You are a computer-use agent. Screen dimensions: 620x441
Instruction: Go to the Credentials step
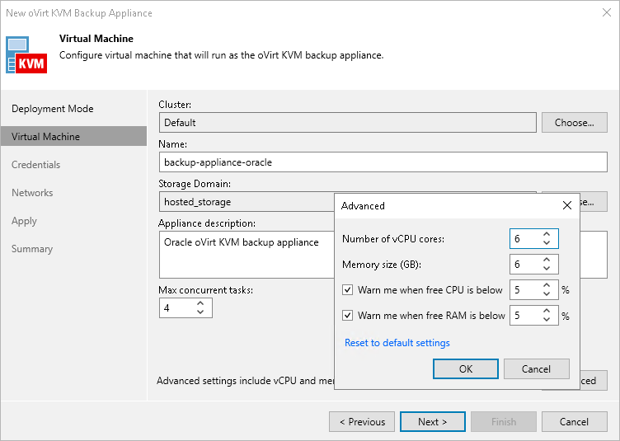click(x=36, y=165)
